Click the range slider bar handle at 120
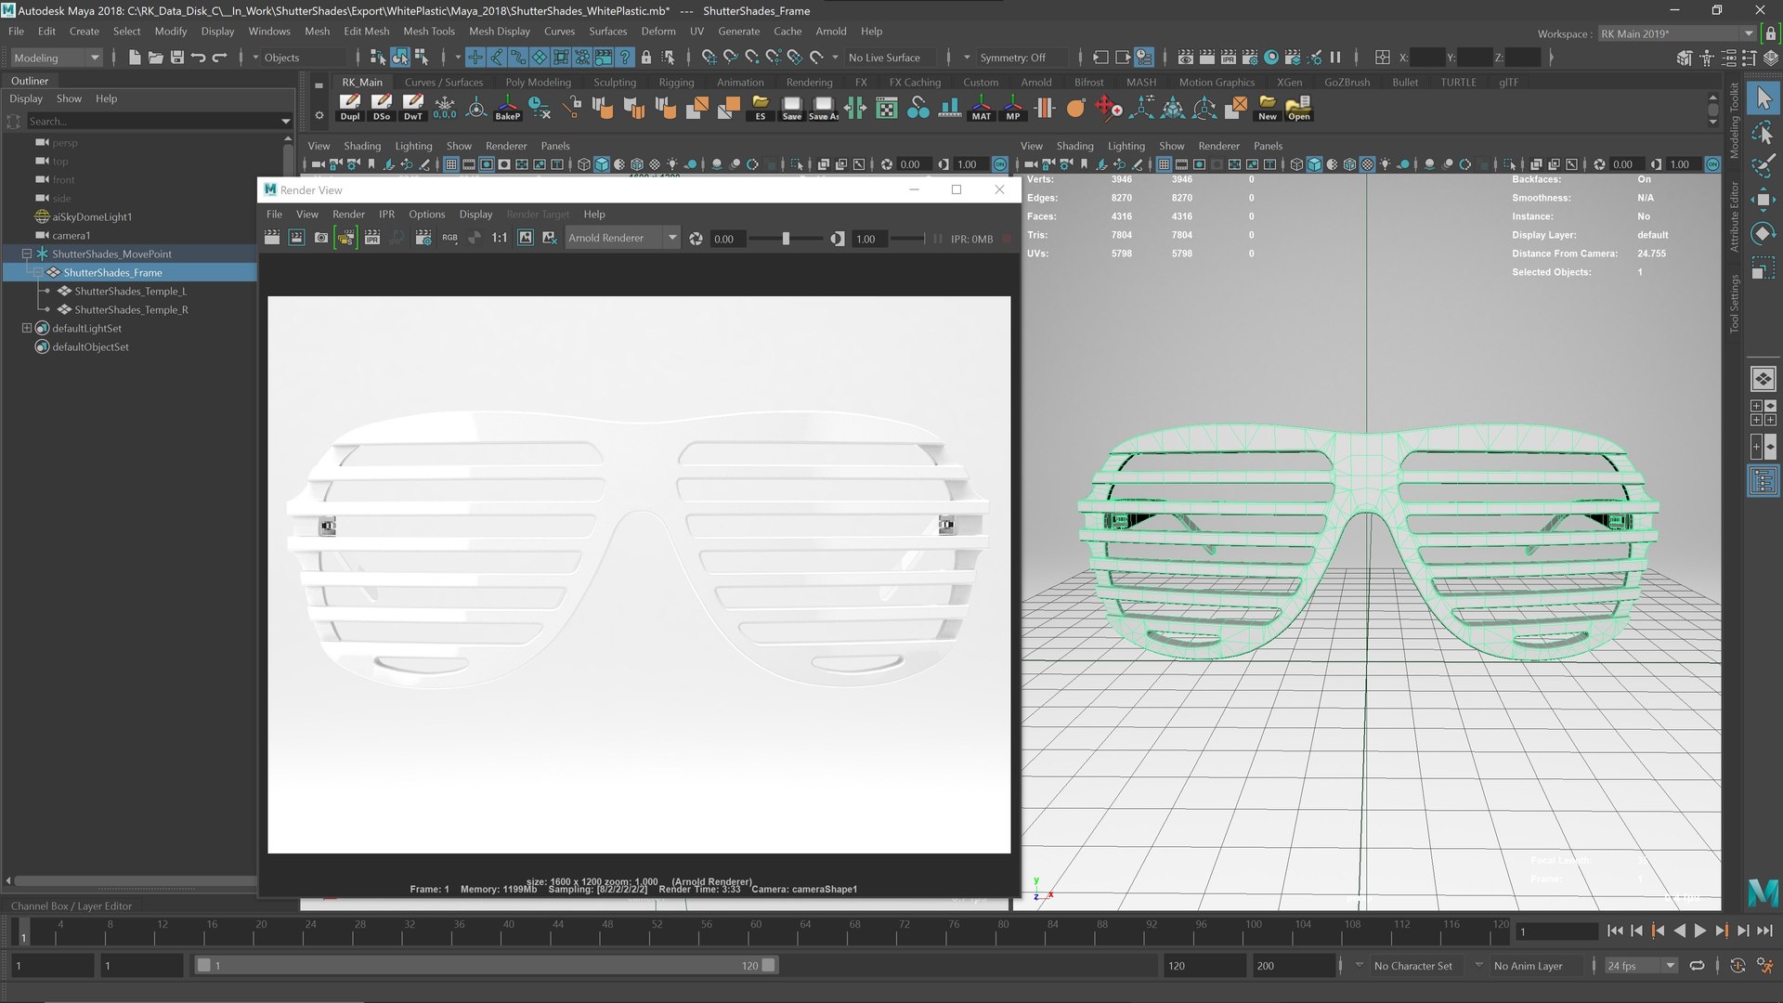Screen dimensions: 1783x1003 click(769, 966)
